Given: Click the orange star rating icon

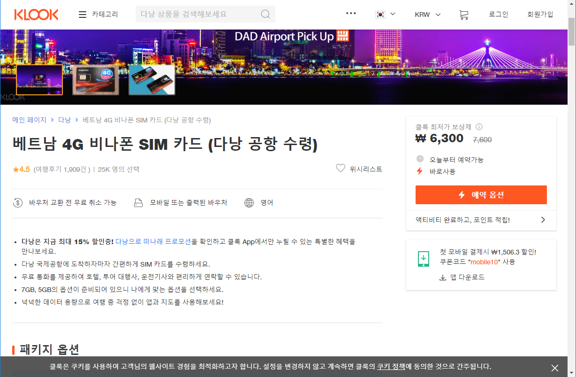Looking at the screenshot, I should tap(15, 169).
